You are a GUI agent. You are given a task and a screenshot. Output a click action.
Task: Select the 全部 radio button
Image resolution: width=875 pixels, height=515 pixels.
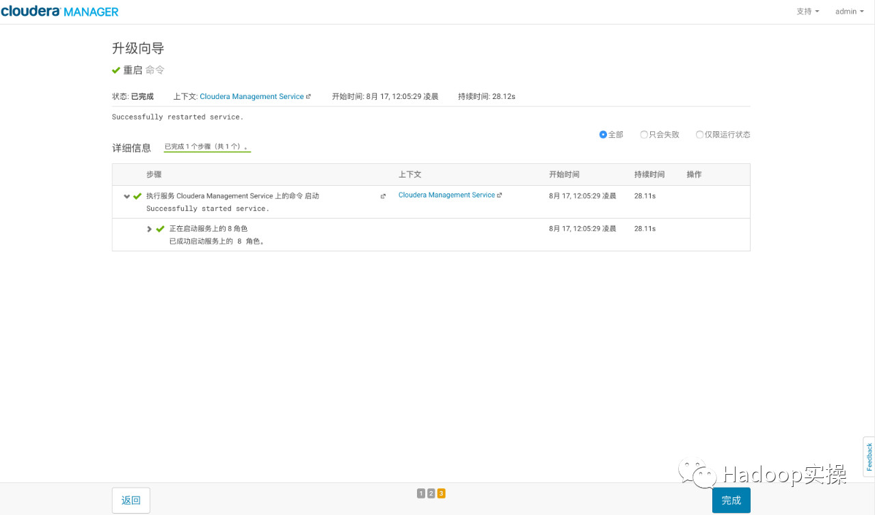click(603, 135)
